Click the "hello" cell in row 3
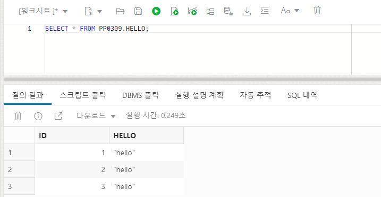 [x=147, y=186]
